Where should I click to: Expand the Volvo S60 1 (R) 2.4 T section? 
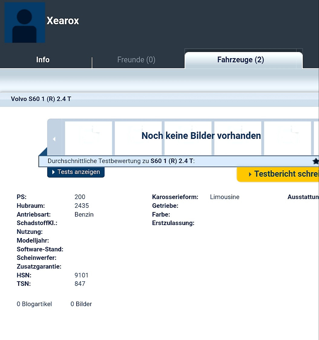tap(41, 99)
